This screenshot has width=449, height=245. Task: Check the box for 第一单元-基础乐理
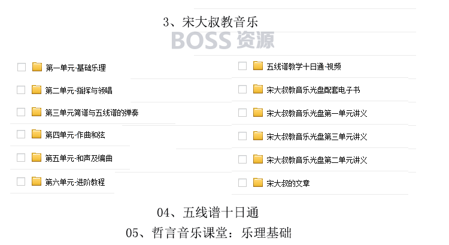22,67
